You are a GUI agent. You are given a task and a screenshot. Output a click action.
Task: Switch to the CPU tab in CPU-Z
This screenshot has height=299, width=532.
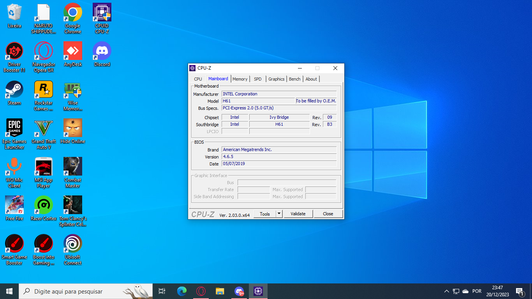tap(198, 79)
